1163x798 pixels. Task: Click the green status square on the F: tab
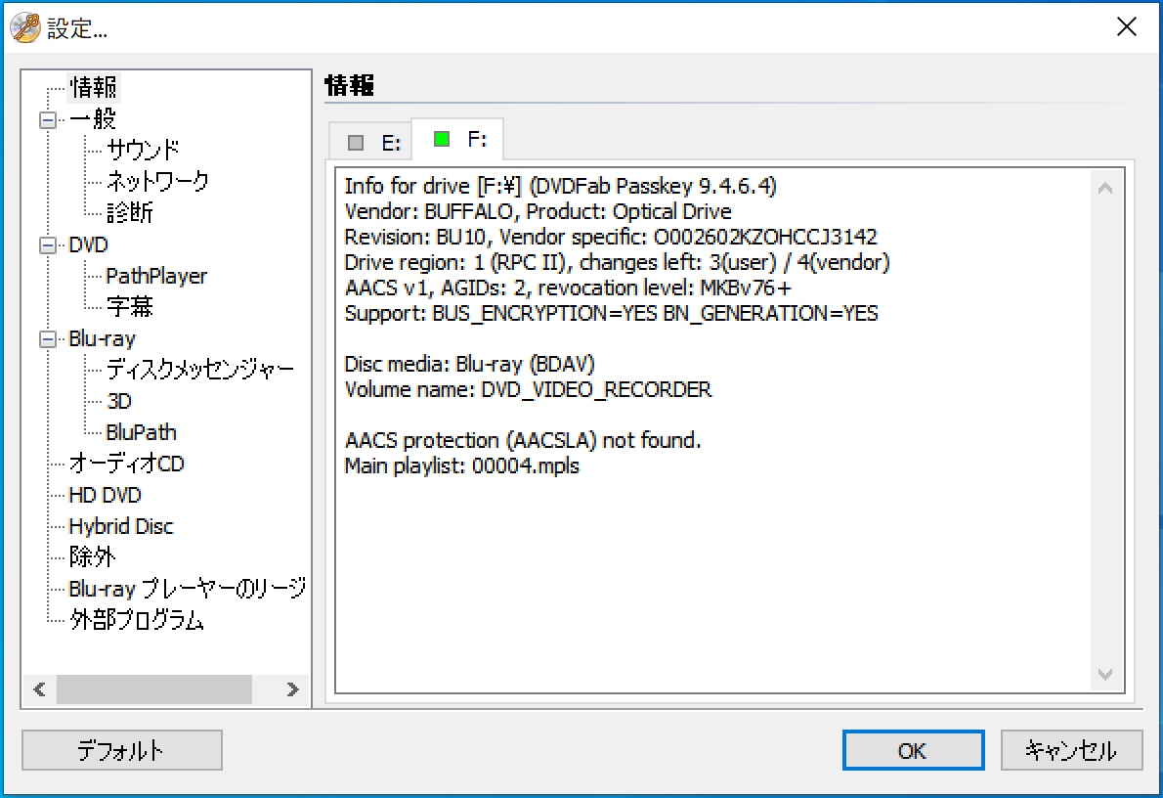coord(442,139)
